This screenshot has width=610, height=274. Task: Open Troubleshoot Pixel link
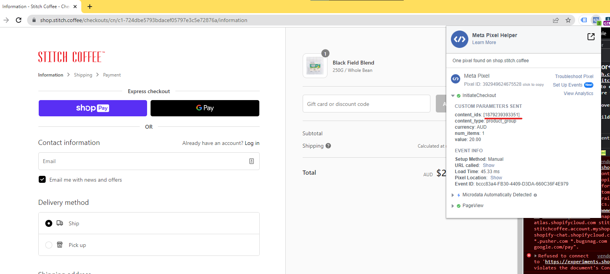pyautogui.click(x=574, y=77)
